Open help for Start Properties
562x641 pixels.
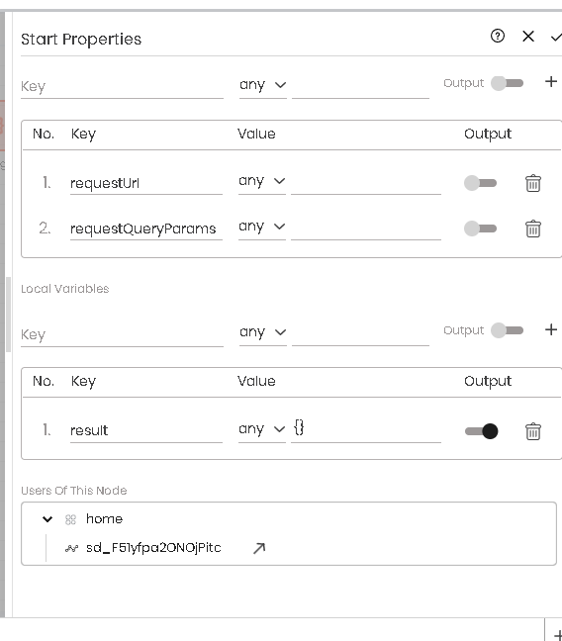coord(498,36)
